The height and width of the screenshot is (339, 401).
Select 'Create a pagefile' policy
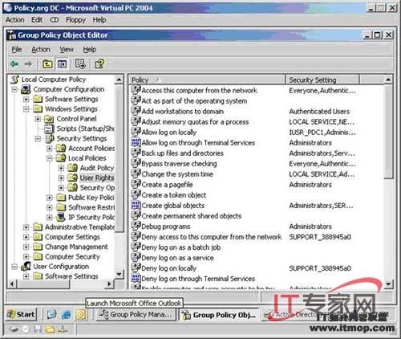click(167, 185)
